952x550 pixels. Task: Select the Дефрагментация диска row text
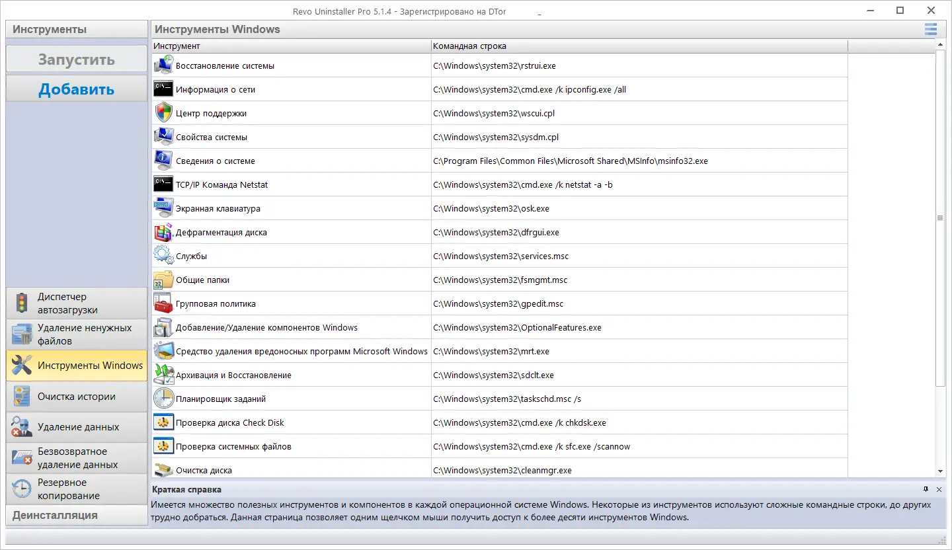221,233
